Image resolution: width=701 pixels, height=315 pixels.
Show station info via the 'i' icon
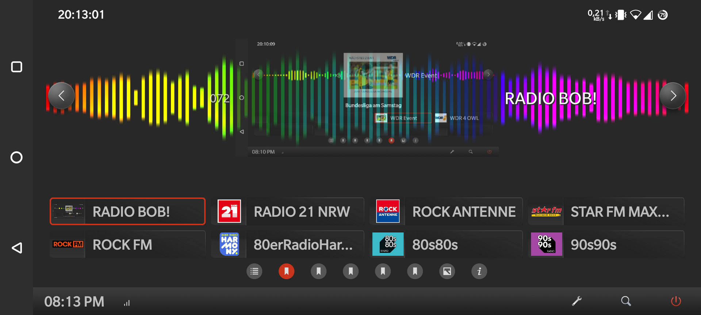point(479,271)
